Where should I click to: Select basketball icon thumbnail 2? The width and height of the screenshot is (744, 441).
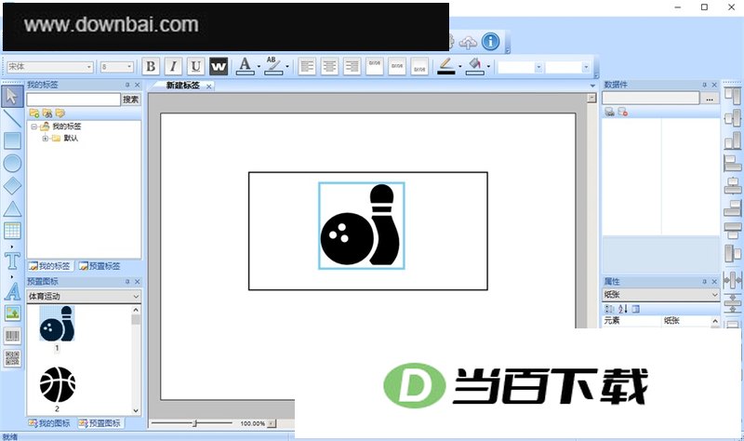point(58,384)
